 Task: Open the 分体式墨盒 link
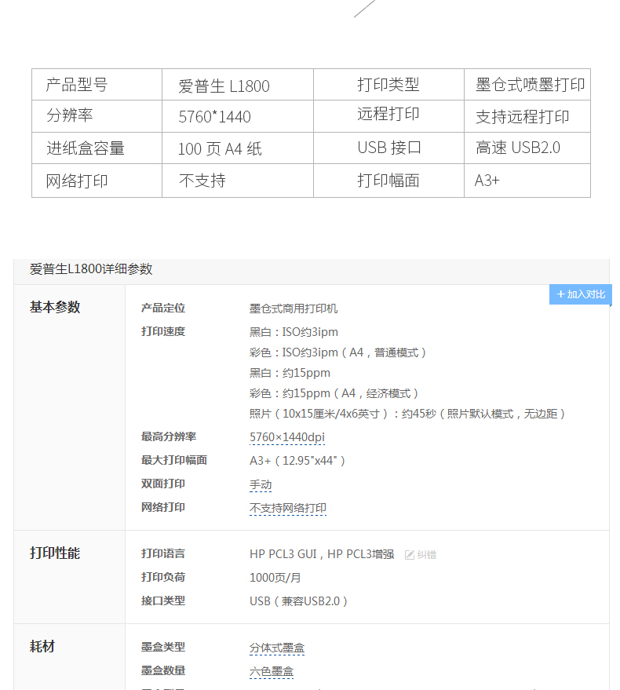(277, 648)
